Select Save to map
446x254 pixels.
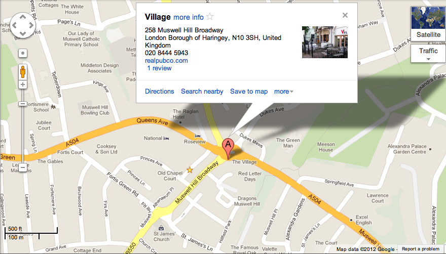click(x=249, y=92)
